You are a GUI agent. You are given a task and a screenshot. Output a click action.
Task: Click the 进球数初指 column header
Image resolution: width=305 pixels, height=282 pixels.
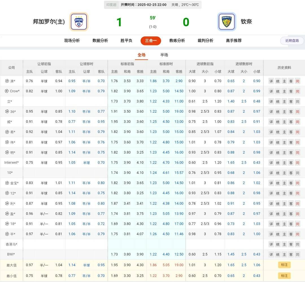tap(205, 64)
